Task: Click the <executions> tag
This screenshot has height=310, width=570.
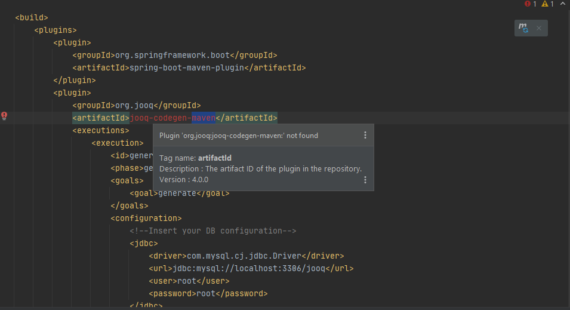Action: (x=101, y=130)
